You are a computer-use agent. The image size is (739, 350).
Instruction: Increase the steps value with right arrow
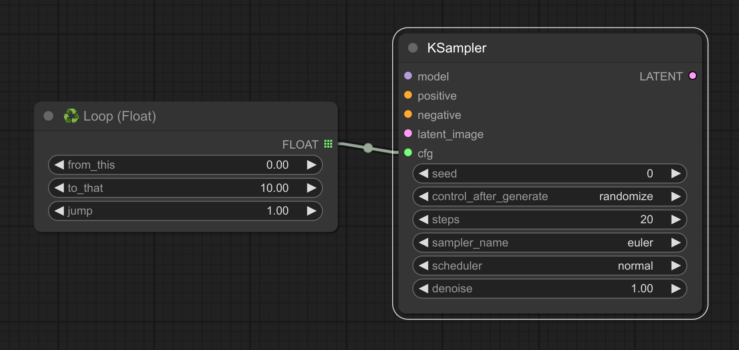pos(676,219)
